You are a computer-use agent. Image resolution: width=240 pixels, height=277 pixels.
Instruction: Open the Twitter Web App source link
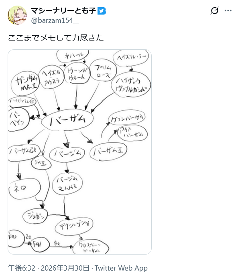[x=121, y=268]
